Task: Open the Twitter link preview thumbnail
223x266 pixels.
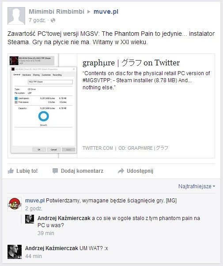Action: click(42, 106)
